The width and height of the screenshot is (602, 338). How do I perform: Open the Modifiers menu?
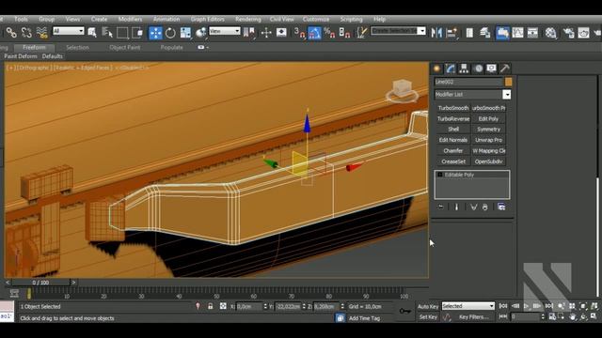(x=130, y=19)
